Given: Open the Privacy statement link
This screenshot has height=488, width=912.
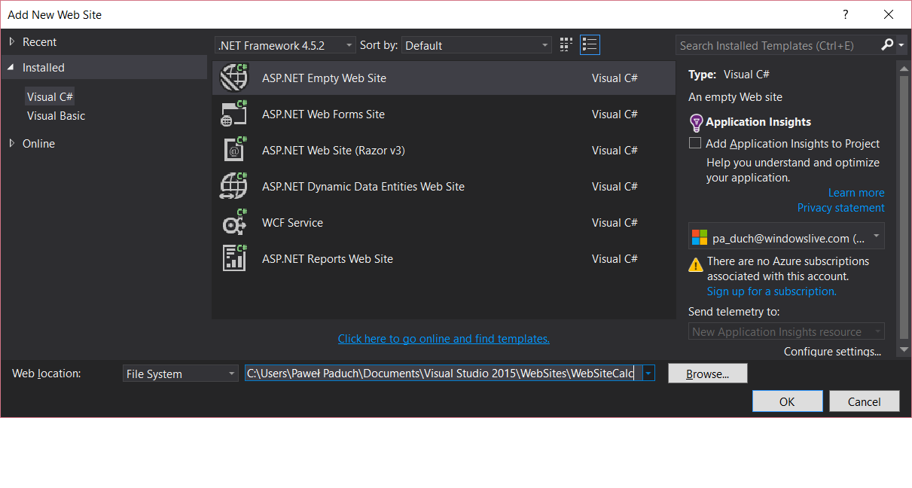Looking at the screenshot, I should (841, 208).
